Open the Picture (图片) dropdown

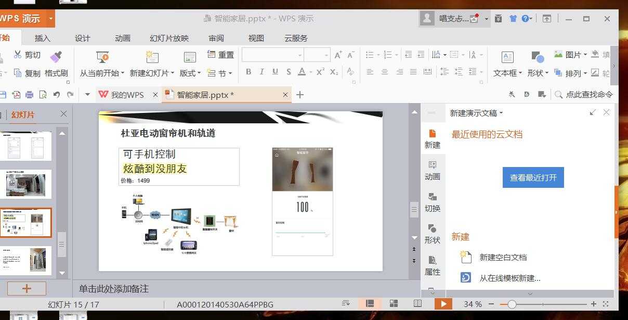coord(570,55)
